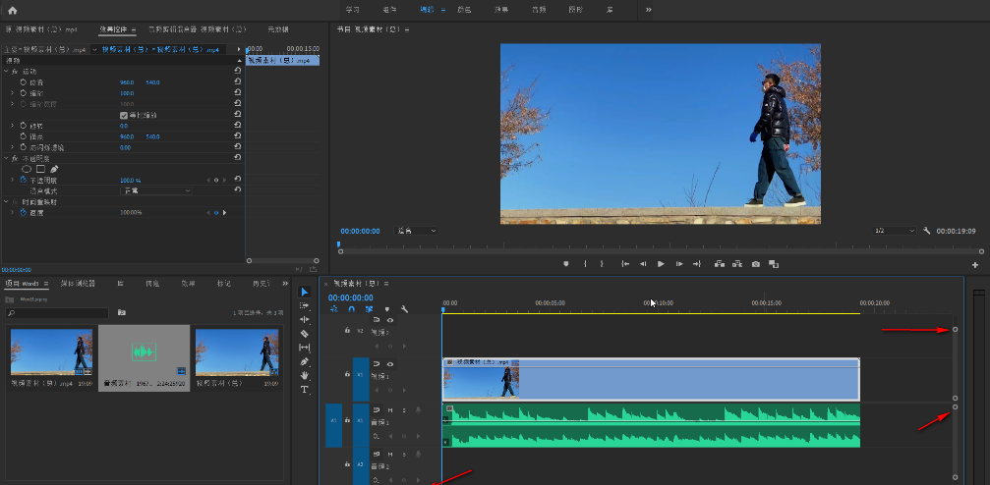The image size is (990, 485).
Task: Select the Type tool
Action: 305,390
